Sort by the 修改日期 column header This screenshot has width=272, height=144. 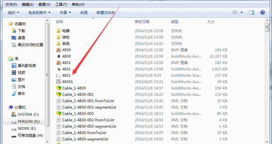142,22
